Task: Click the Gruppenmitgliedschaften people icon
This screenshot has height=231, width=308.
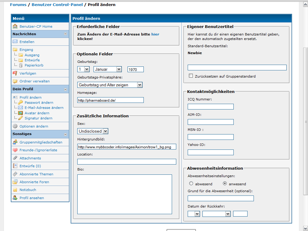Action: (15, 142)
